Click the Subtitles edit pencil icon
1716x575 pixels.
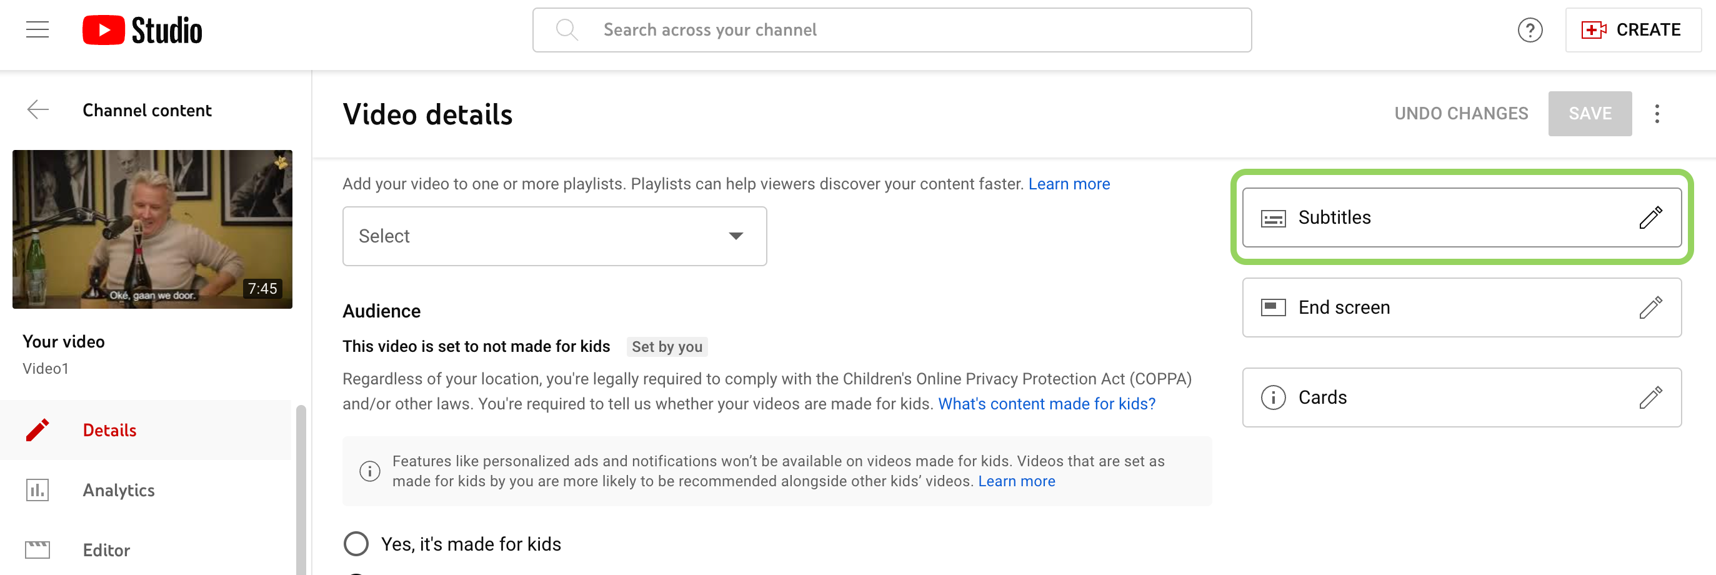[x=1651, y=218]
